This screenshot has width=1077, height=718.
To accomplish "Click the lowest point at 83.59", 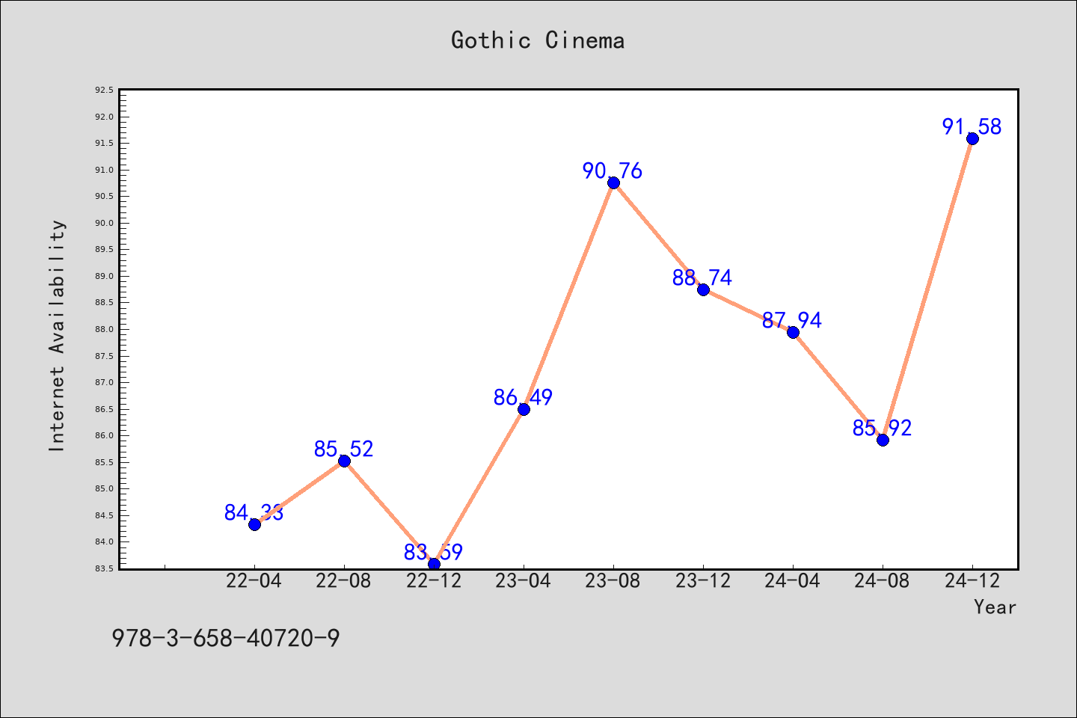I will coord(434,563).
